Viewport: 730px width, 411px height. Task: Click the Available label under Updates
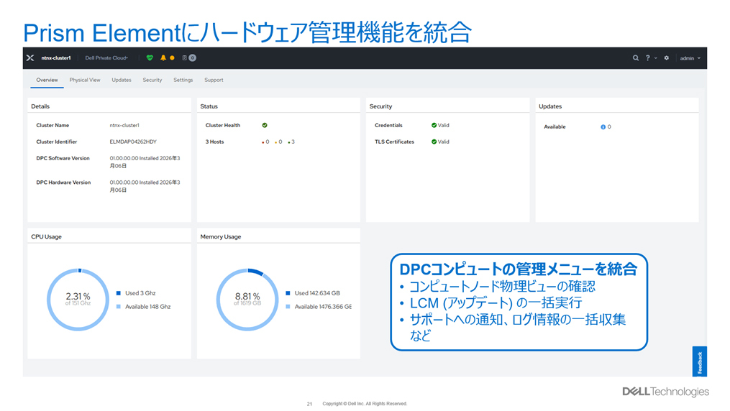coord(555,126)
